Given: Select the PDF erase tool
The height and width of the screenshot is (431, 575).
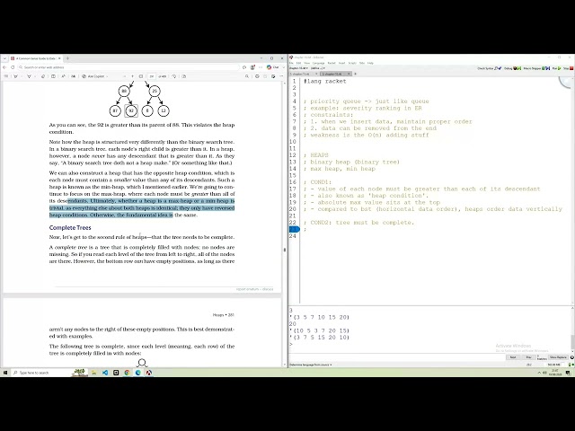Looking at the screenshot, I should coord(43,76).
